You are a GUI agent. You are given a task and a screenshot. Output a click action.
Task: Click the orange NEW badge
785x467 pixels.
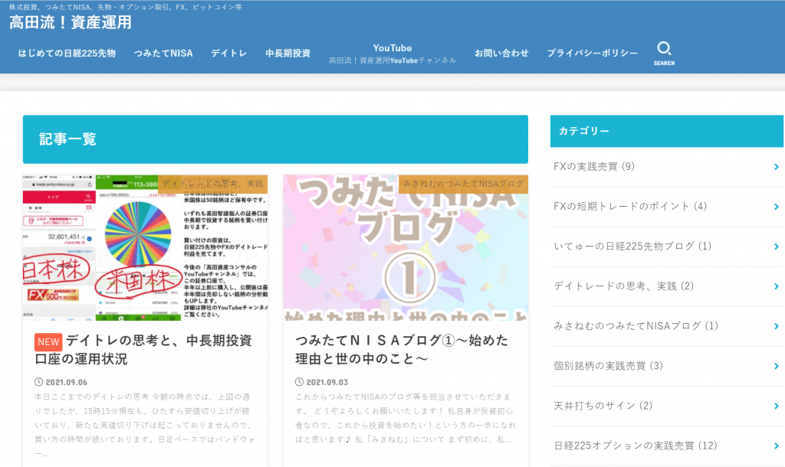48,342
